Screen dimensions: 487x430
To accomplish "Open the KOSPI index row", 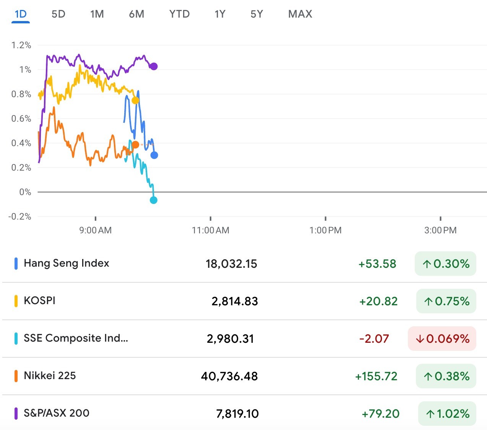I will point(40,301).
